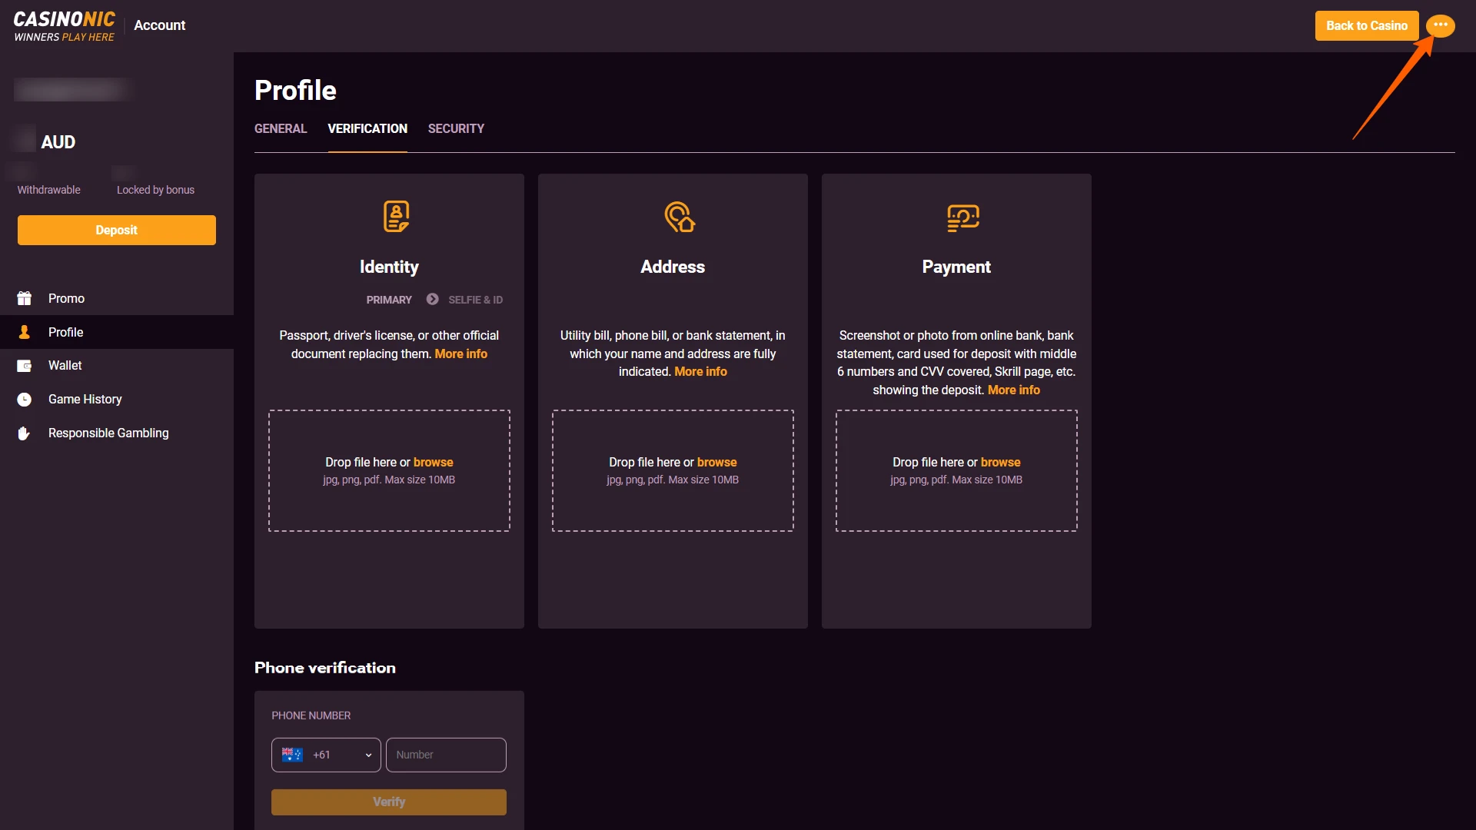Open the Promo section via gift icon

coord(24,298)
